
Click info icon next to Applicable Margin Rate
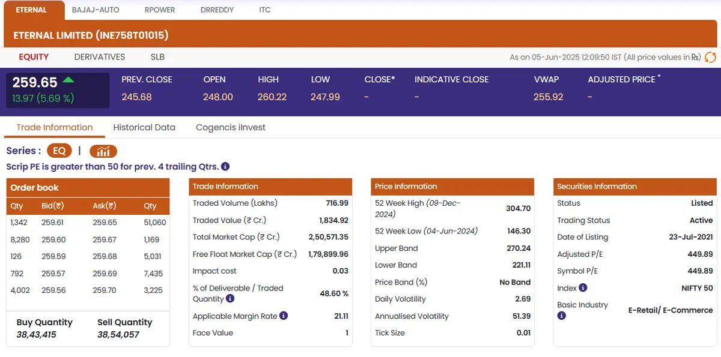click(x=284, y=316)
